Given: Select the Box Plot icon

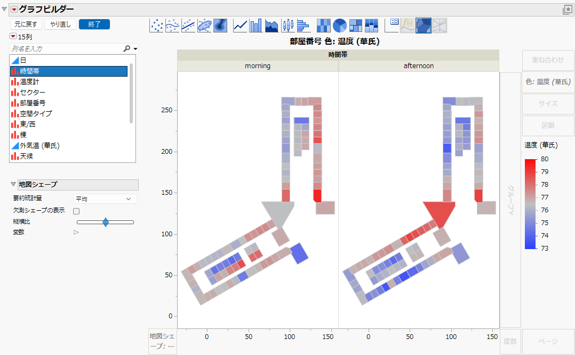Looking at the screenshot, I should (288, 26).
